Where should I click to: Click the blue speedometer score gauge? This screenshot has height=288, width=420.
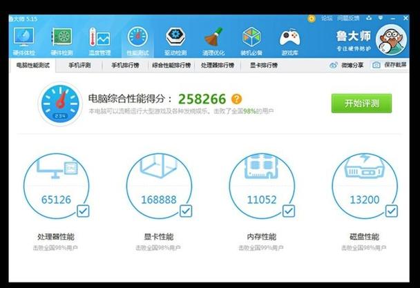[60, 104]
